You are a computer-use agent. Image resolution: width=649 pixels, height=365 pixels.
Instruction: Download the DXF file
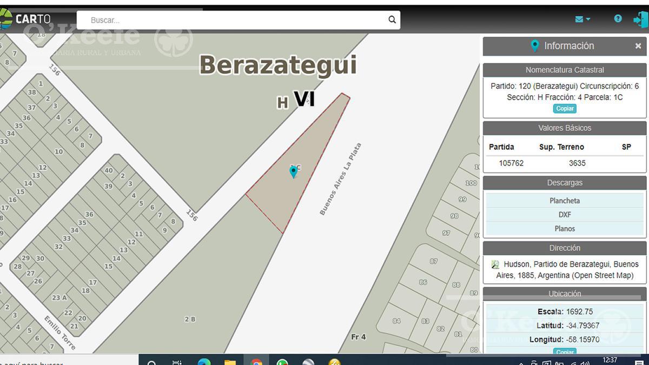pos(565,215)
